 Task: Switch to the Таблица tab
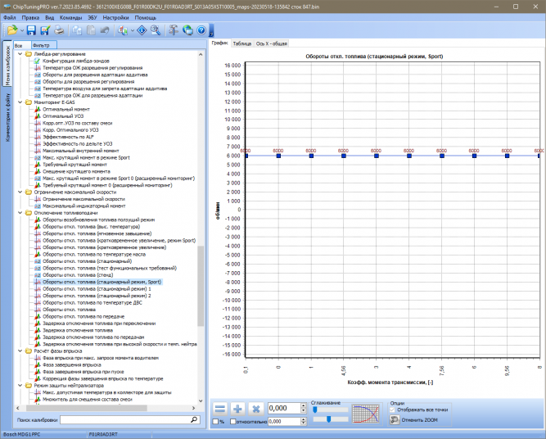(x=242, y=43)
